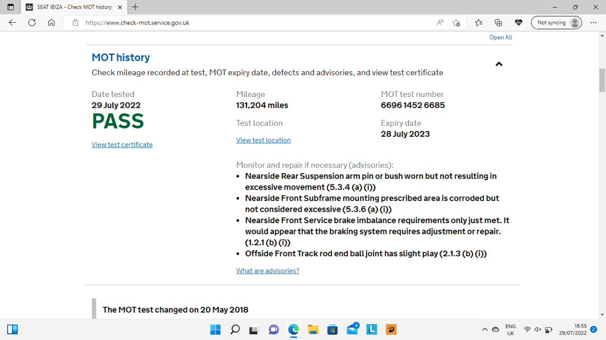Open the Mail app taskbar icon
The image size is (606, 340).
point(352,329)
